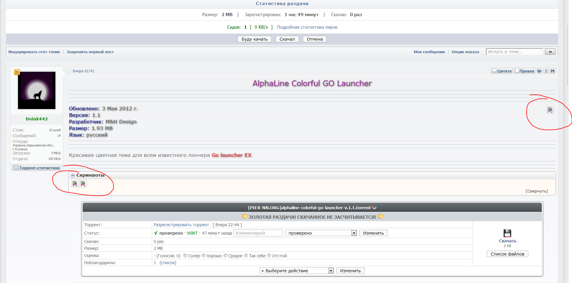Viewport: 572px width, 283px height.
Task: Focus the 'Комментарий' status input field
Action: pos(258,233)
